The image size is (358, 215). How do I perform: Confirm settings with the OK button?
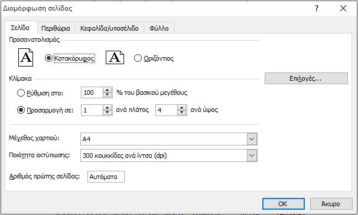pyautogui.click(x=284, y=204)
